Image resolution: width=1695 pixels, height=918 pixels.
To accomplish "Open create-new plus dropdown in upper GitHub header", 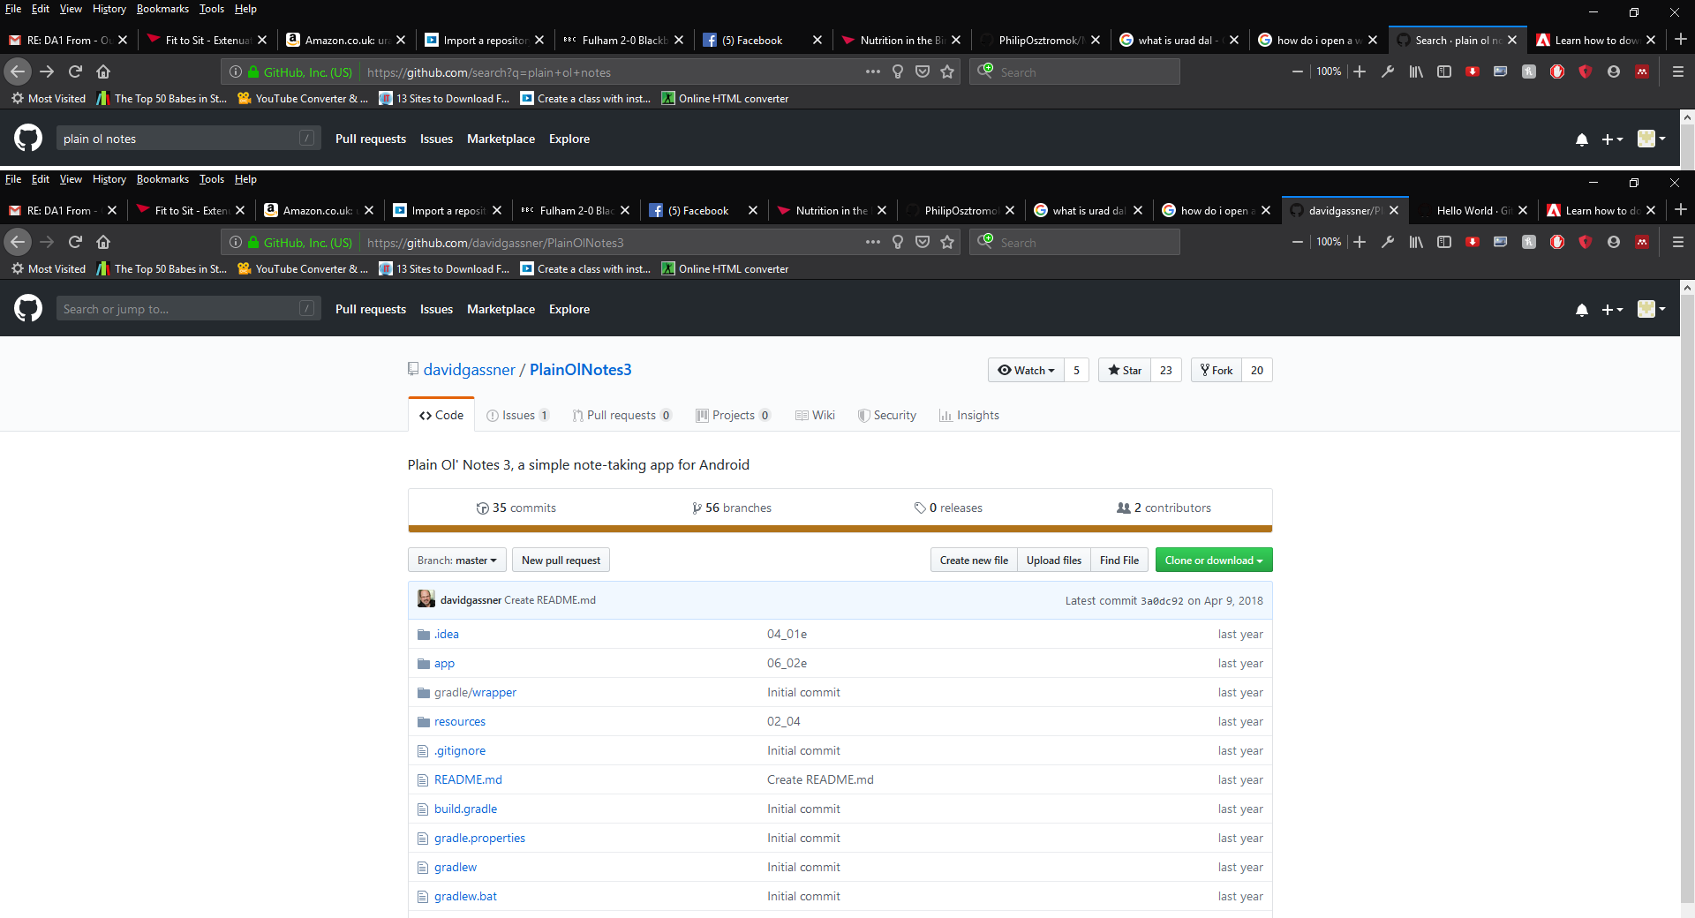I will (x=1612, y=139).
